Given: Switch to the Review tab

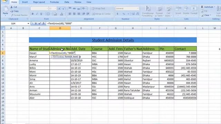Looking at the screenshot, I should 78,2.
